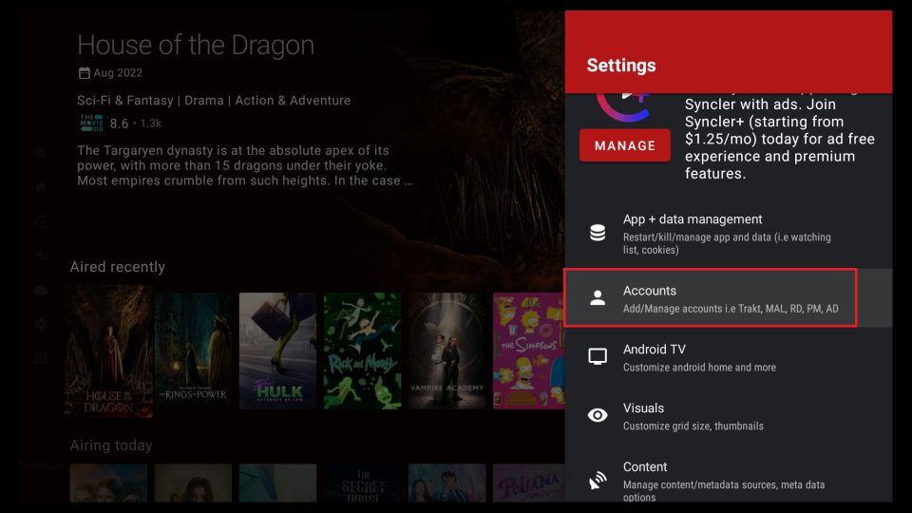Select the Vampire Academy poster
Viewport: 912px width, 513px height.
(446, 351)
